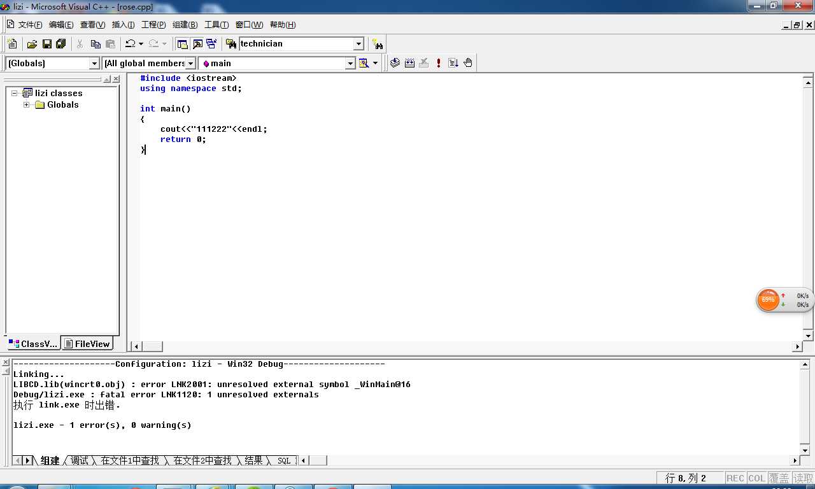Screen dimensions: 815x489
Task: Click the output pane scroll-down arrow
Action: coord(805,450)
